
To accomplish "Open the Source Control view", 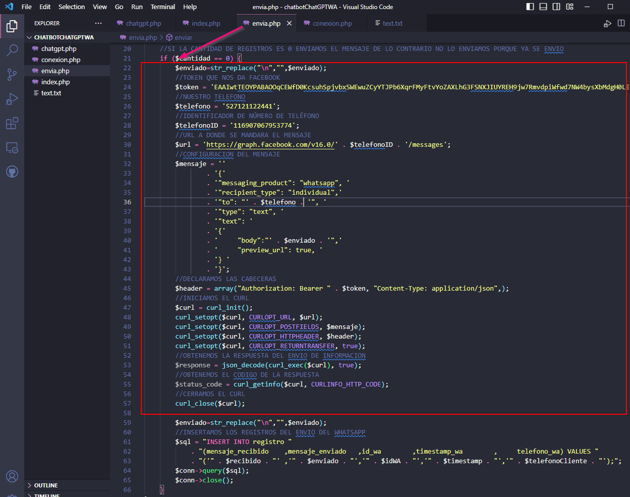I will pos(11,74).
